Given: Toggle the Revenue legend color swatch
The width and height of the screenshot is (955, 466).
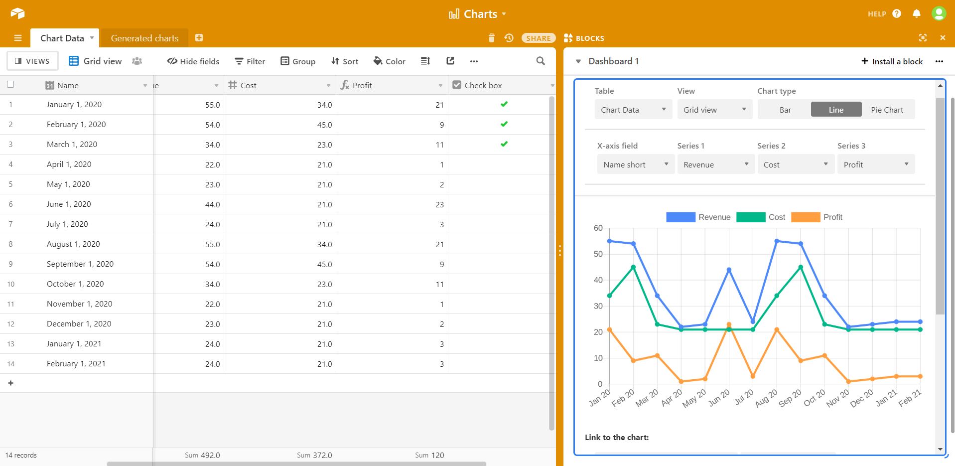Looking at the screenshot, I should (x=681, y=217).
